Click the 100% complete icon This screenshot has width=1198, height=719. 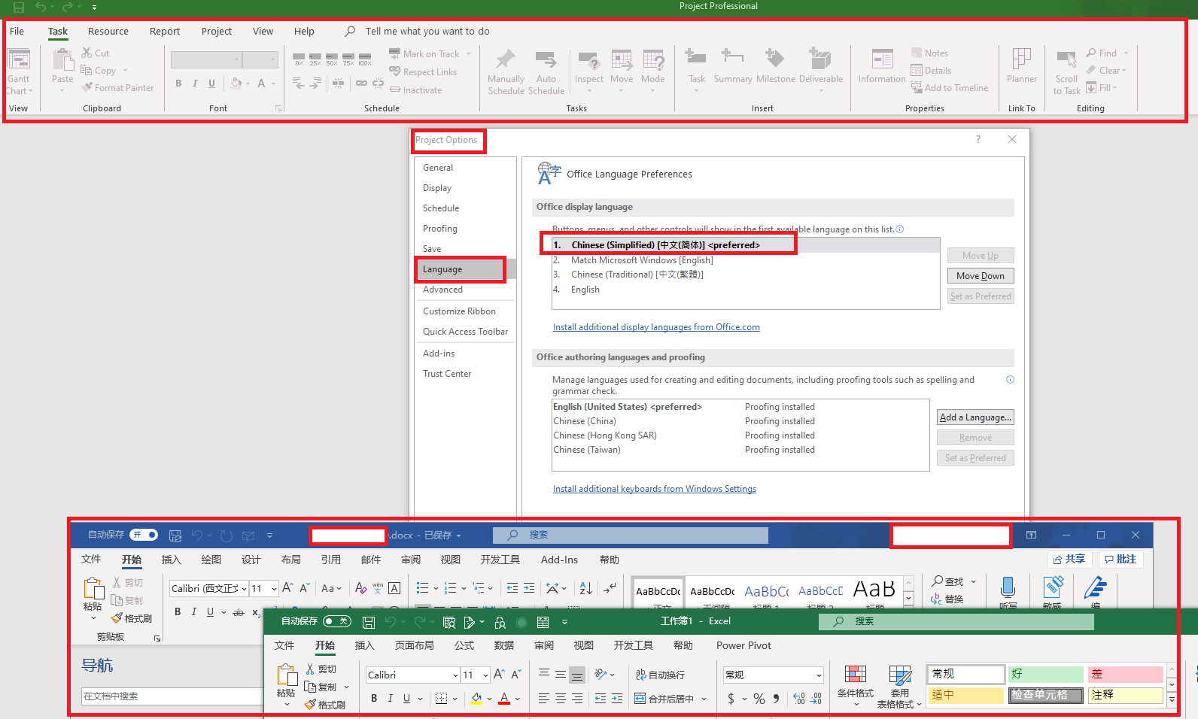click(365, 59)
